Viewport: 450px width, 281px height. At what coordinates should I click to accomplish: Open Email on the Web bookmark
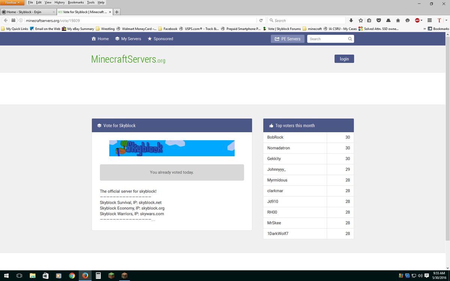click(45, 28)
